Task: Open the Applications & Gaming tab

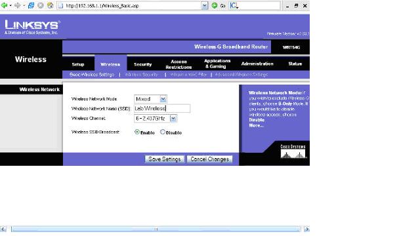Action: point(217,64)
